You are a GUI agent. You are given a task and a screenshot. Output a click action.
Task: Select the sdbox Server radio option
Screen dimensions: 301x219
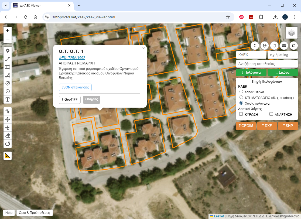(x=241, y=92)
